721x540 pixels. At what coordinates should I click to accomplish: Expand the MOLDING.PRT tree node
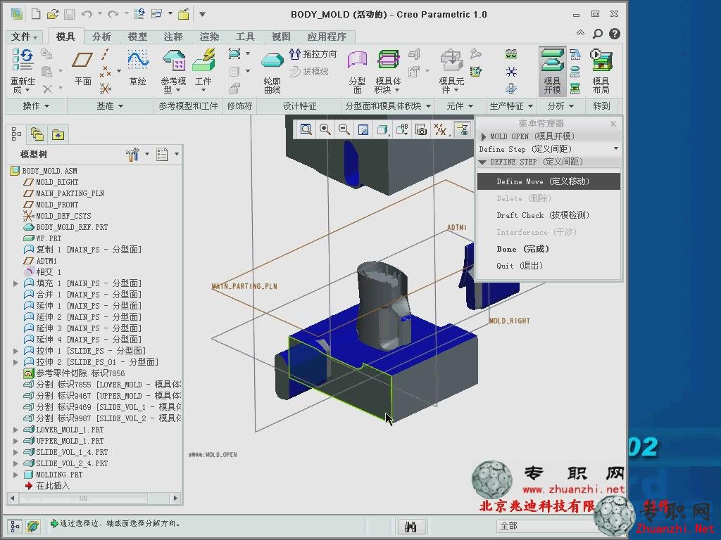[x=16, y=475]
